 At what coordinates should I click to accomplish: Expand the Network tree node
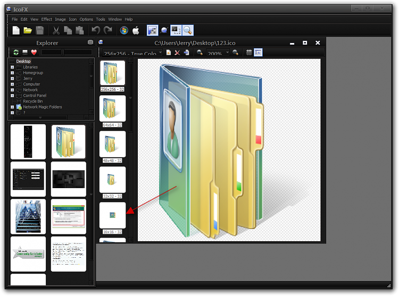pyautogui.click(x=12, y=90)
